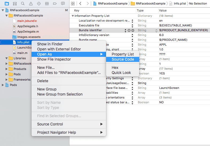The image size is (210, 146).
Task: Collapse the Libraries group
Action: (x=6, y=58)
